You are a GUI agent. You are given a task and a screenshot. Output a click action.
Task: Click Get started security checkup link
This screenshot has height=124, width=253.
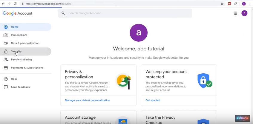pyautogui.click(x=153, y=100)
